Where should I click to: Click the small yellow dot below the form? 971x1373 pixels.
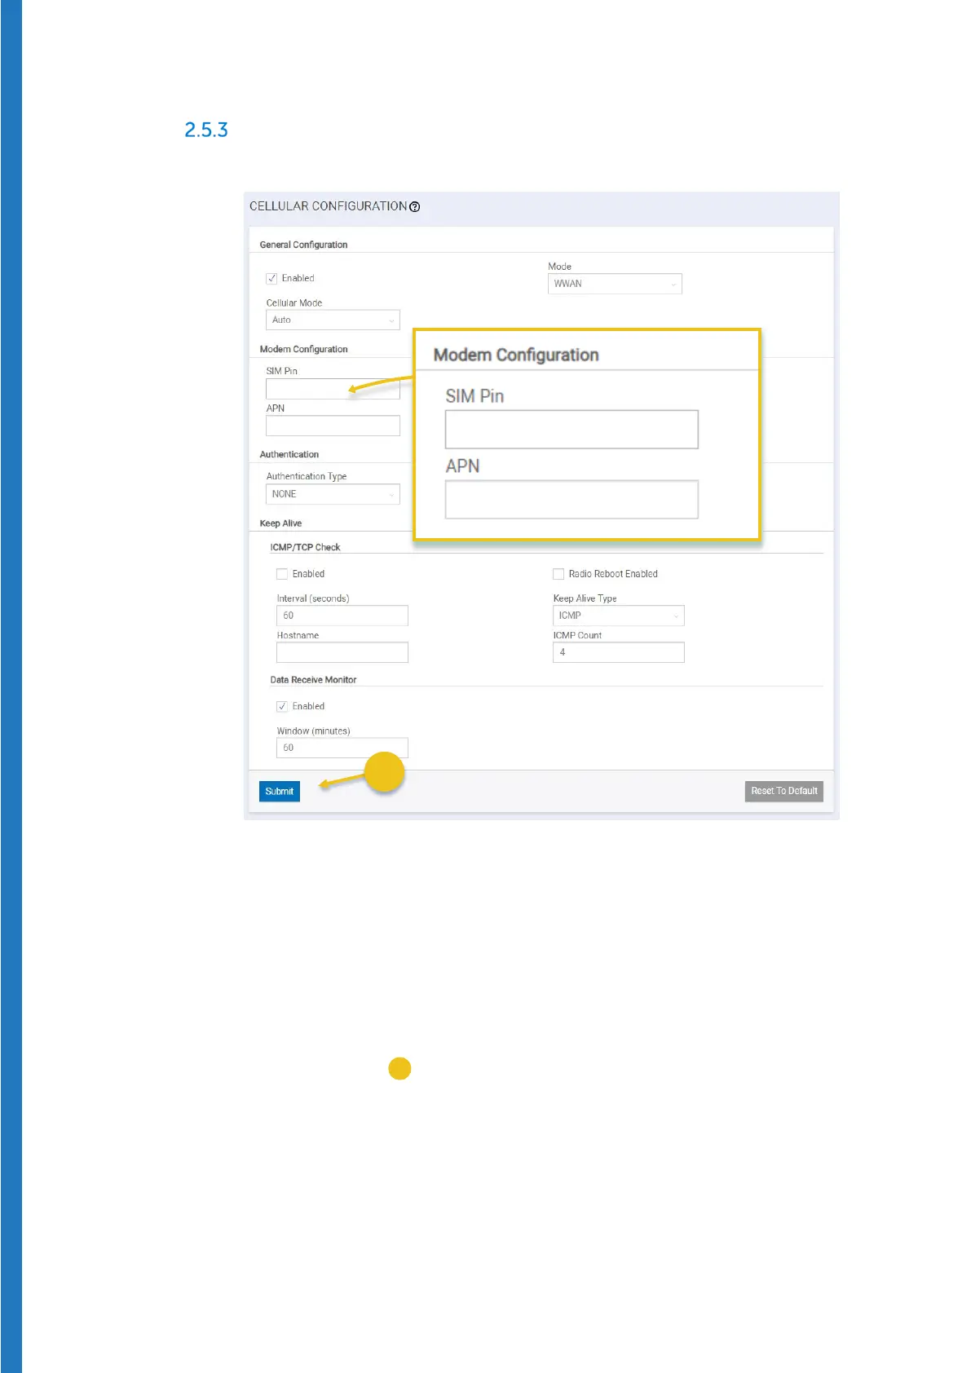[x=399, y=1068]
